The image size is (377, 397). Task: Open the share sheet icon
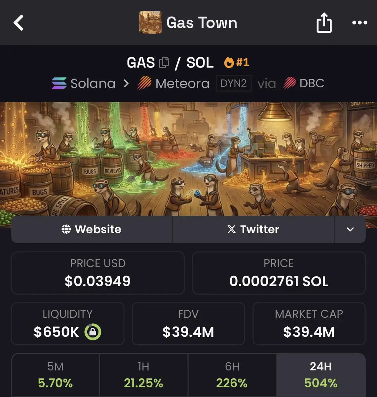tap(324, 23)
